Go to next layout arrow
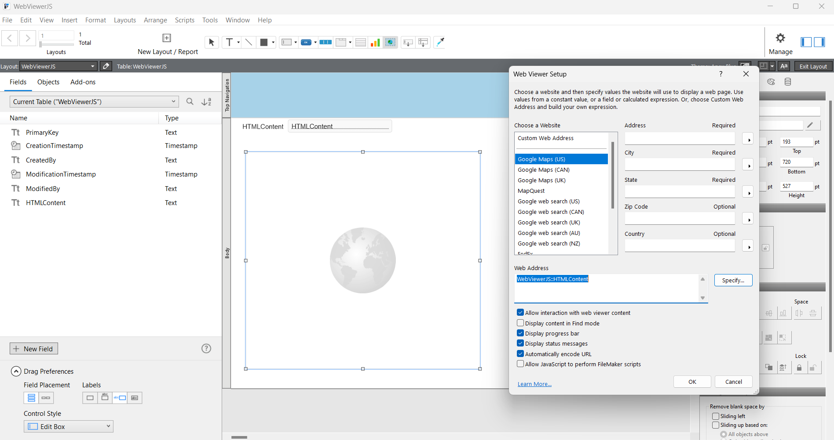The width and height of the screenshot is (834, 440). [28, 38]
